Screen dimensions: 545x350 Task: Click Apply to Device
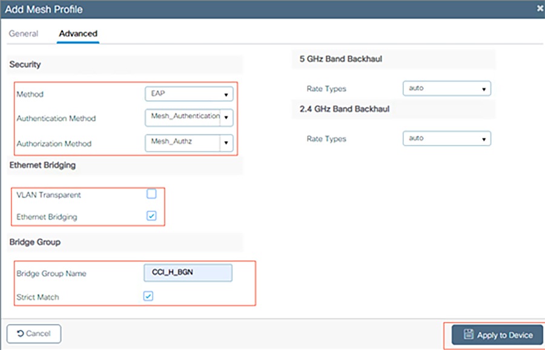[497, 335]
